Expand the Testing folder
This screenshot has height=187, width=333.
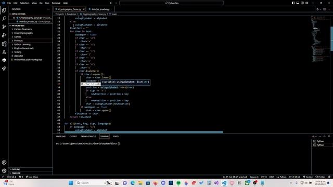point(18,52)
